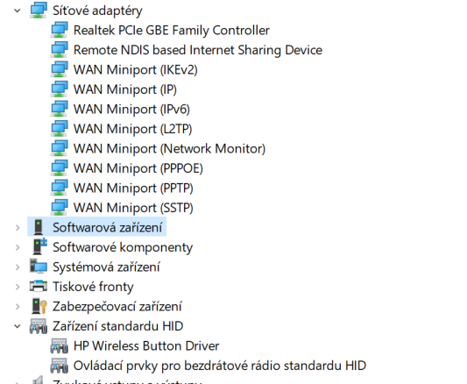The width and height of the screenshot is (467, 384).
Task: Select WAN Miniport (PPPOE) entry
Action: point(138,168)
